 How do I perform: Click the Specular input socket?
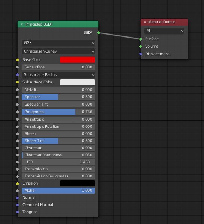(18, 97)
